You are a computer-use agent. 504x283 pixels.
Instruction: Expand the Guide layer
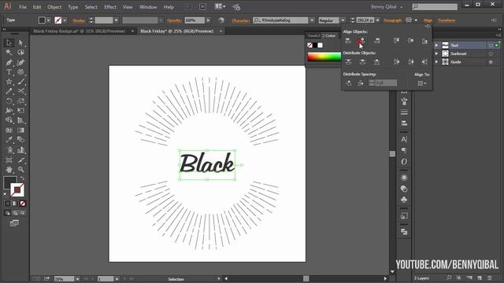tap(436, 62)
